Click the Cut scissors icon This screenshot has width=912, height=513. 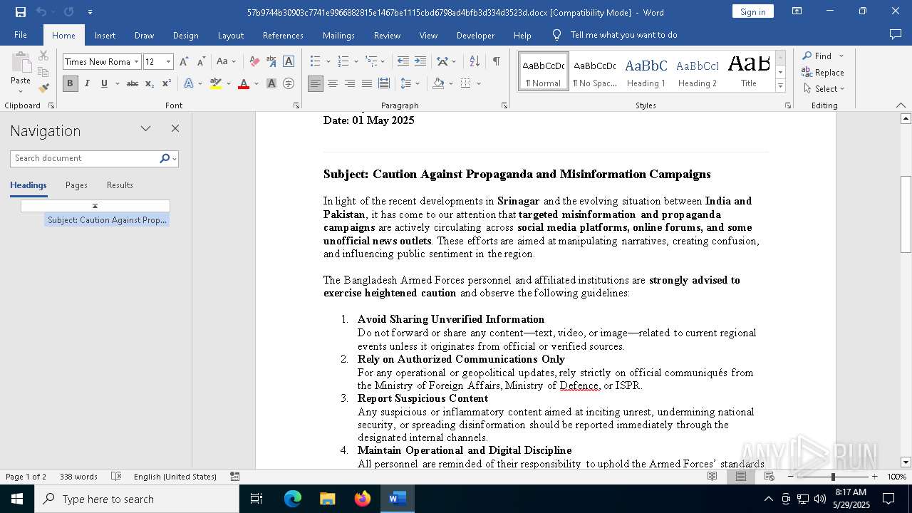[43, 56]
